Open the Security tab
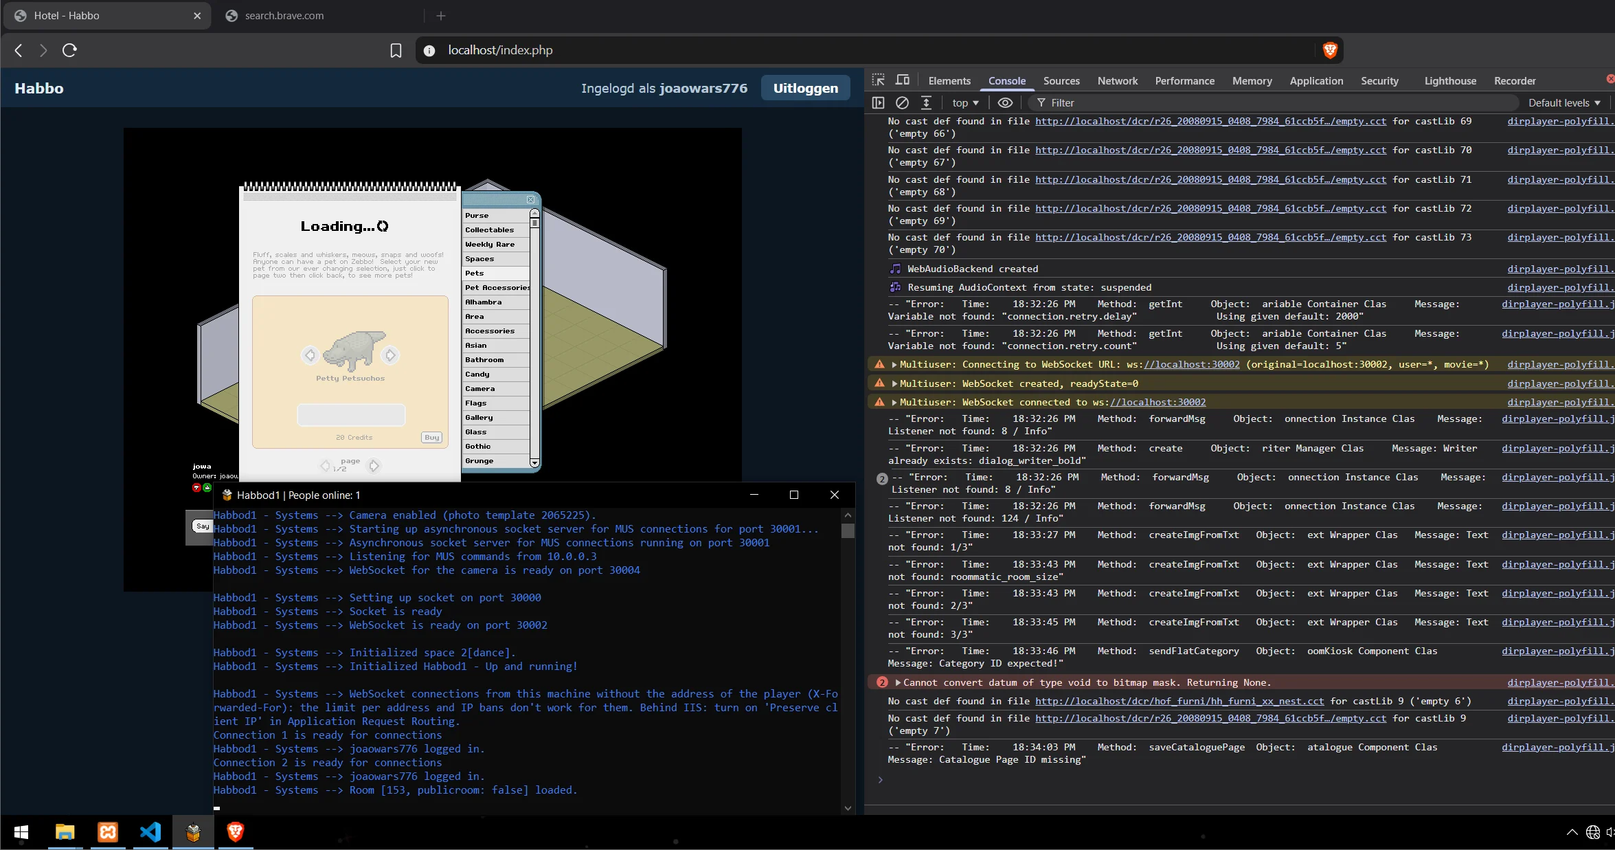The image size is (1615, 850). click(1379, 80)
